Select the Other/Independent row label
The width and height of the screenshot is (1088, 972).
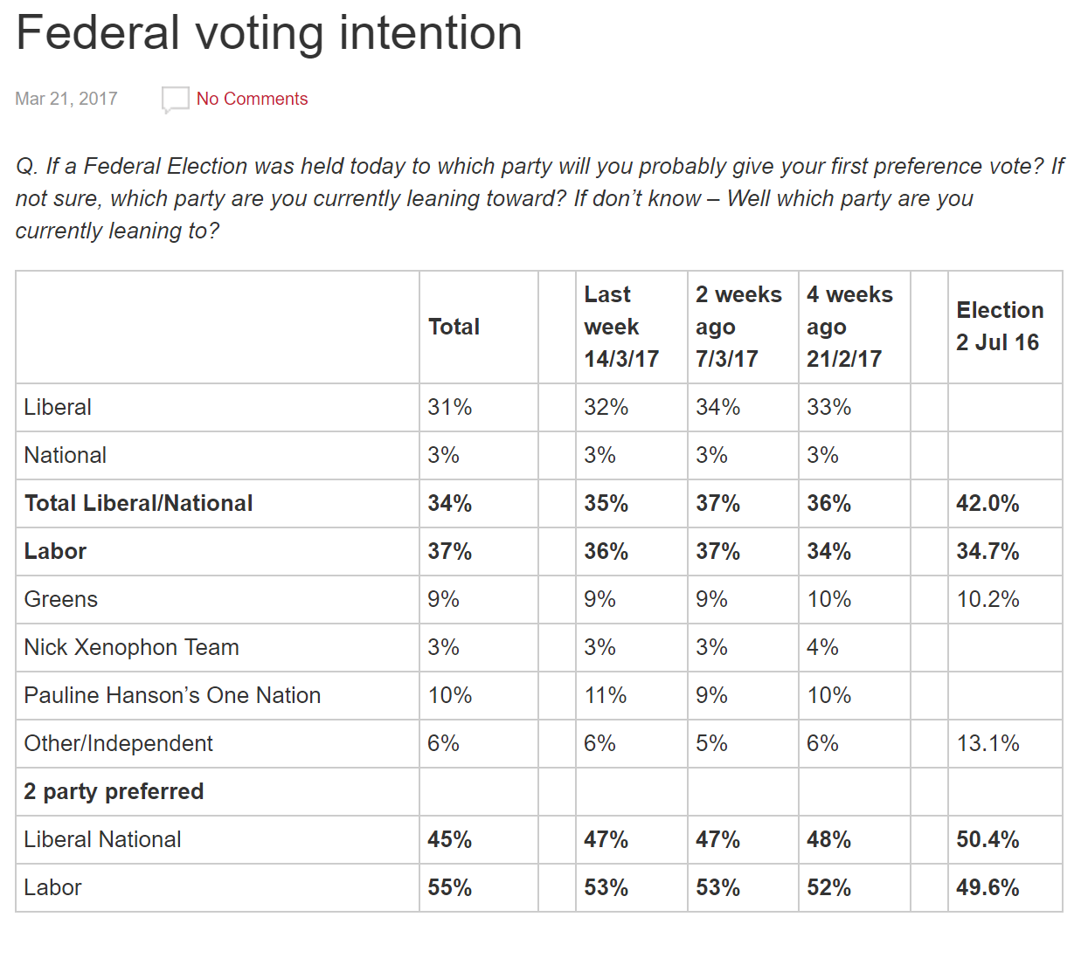click(x=118, y=743)
